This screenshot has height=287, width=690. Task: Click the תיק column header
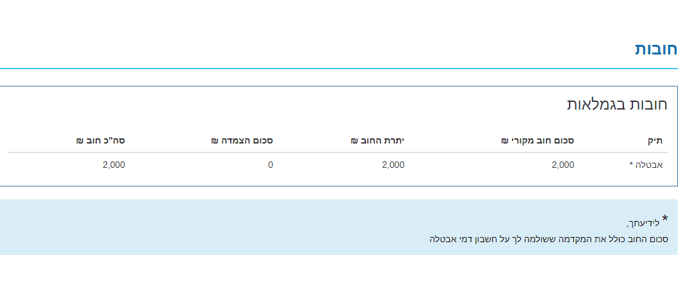[x=655, y=140]
